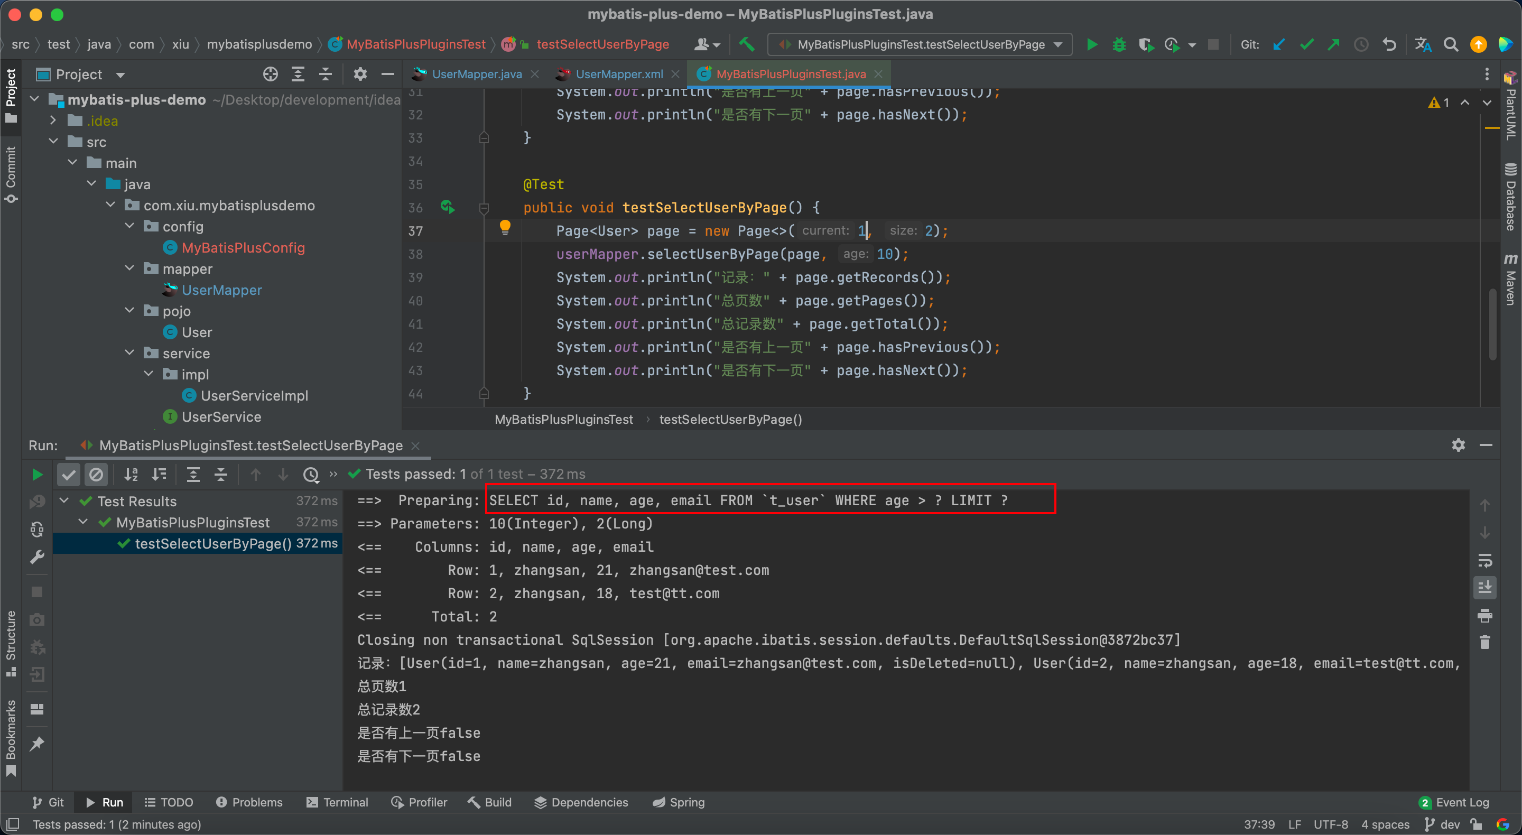
Task: Open test history clock in Run toolbar
Action: coord(311,475)
